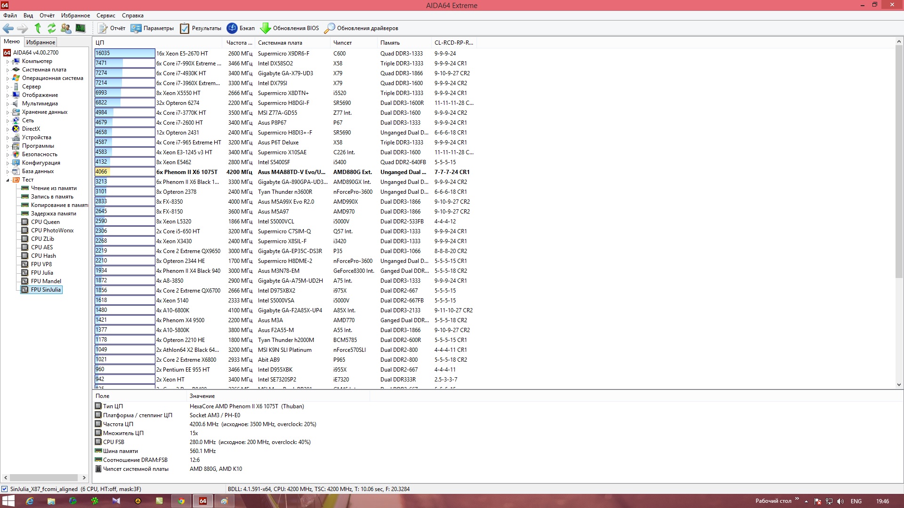Image resolution: width=904 pixels, height=508 pixels.
Task: Click the users icon in toolbar
Action: (66, 28)
